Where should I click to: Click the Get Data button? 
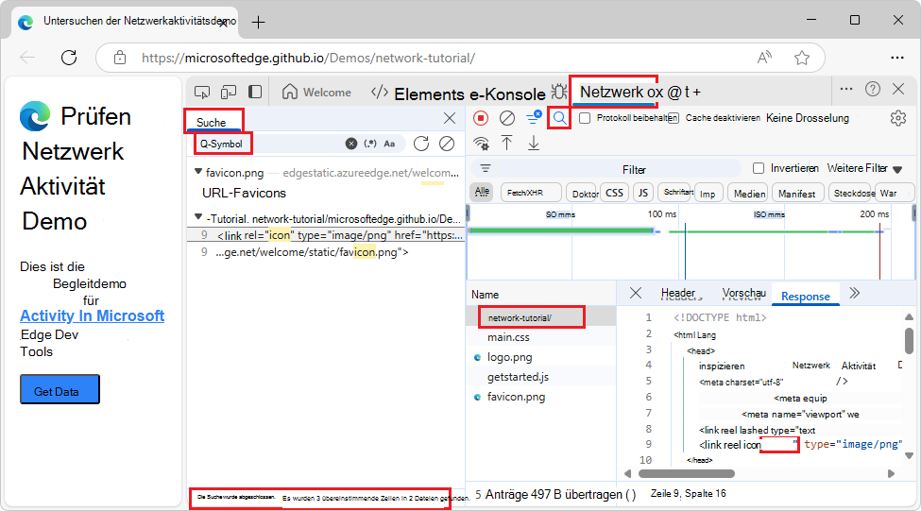pos(60,390)
